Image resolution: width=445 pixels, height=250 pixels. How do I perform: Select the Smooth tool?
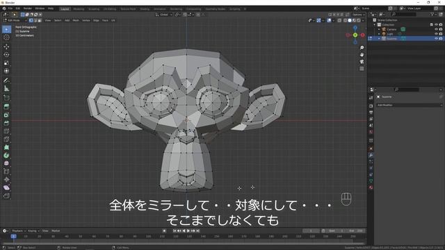[6, 163]
